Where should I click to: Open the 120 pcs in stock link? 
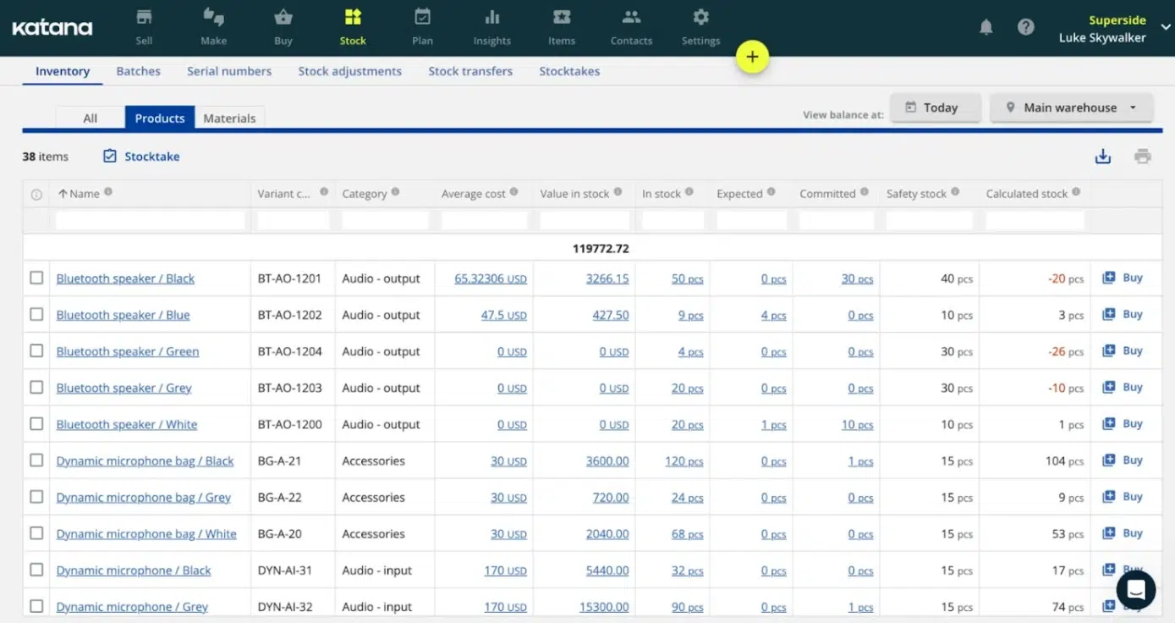point(684,461)
